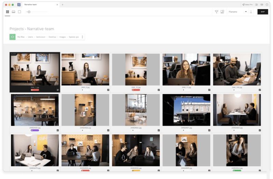Toggle checkbox for JAM24422.jpg
Viewport: 273px width, 179px height.
(x=108, y=130)
